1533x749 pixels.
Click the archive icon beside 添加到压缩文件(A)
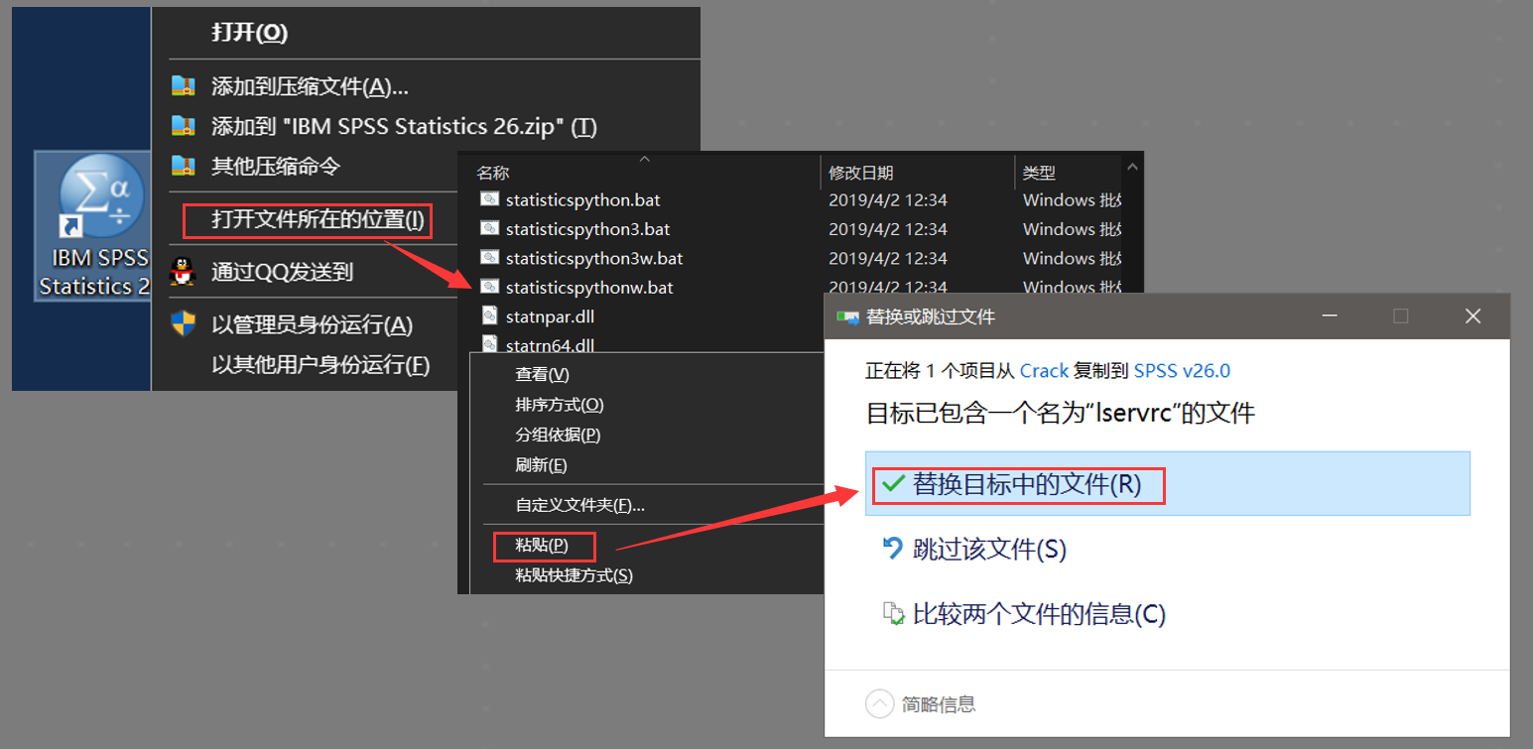pos(184,86)
